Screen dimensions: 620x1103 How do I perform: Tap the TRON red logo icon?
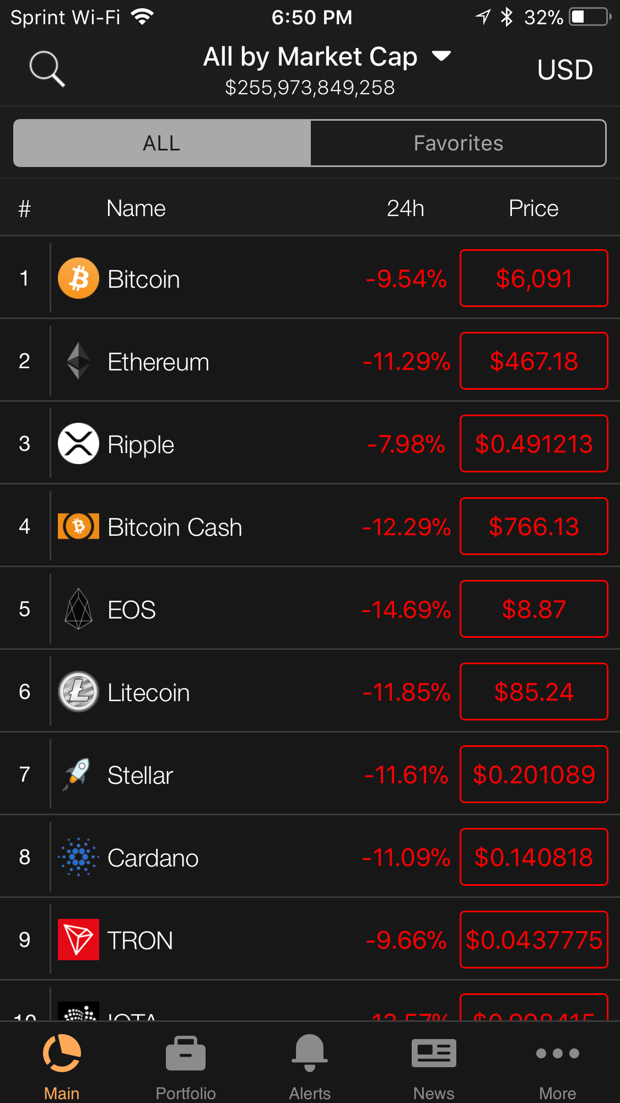(x=78, y=940)
